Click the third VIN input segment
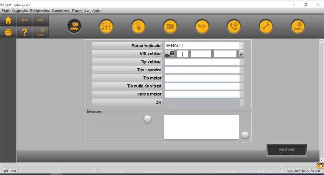The image size is (324, 175). tap(225, 54)
